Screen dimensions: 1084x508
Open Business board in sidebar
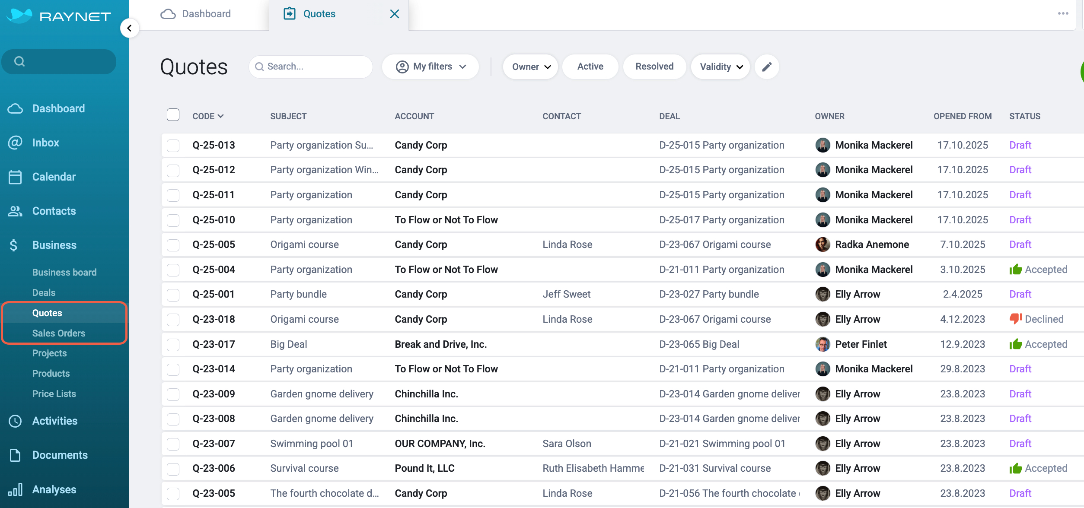point(64,272)
